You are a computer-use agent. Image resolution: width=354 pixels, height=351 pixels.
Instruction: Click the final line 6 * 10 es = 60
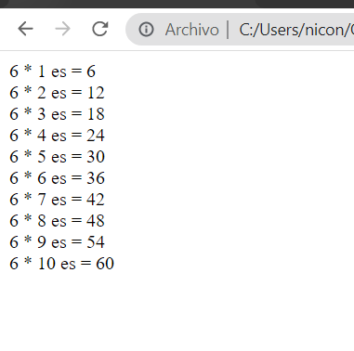point(61,264)
